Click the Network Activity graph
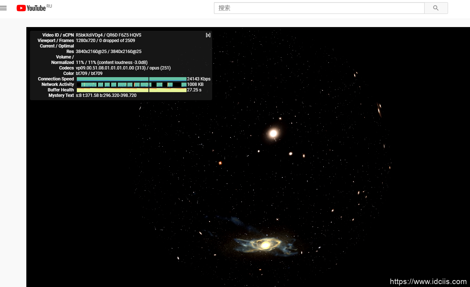The height and width of the screenshot is (287, 470). coord(131,84)
